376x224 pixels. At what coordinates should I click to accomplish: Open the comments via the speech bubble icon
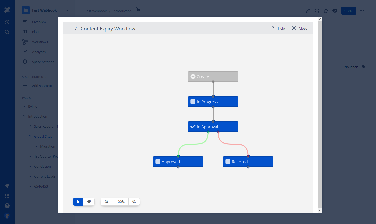point(317,11)
